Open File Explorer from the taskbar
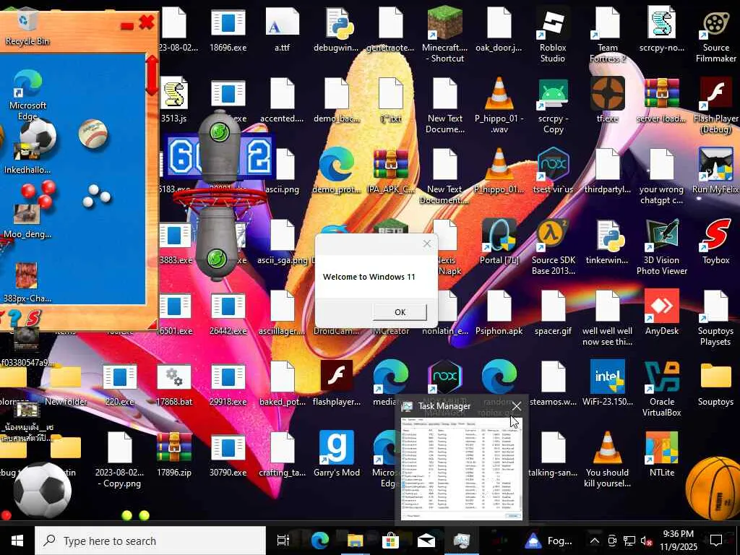 pos(355,541)
